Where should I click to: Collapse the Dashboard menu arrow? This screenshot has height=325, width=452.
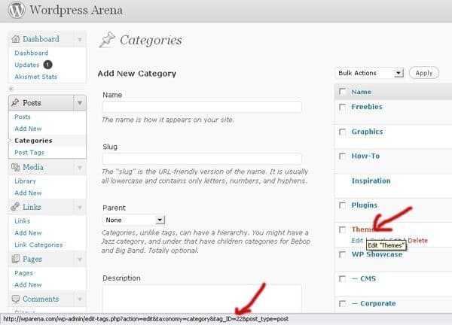tap(80, 39)
